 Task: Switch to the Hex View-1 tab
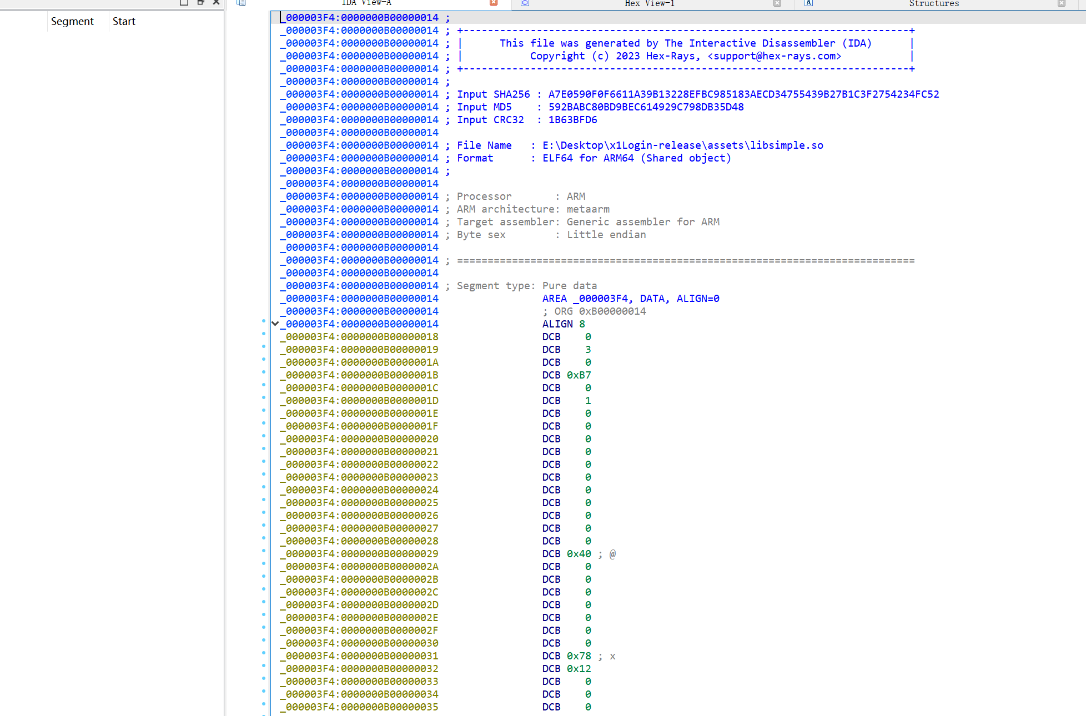(650, 3)
